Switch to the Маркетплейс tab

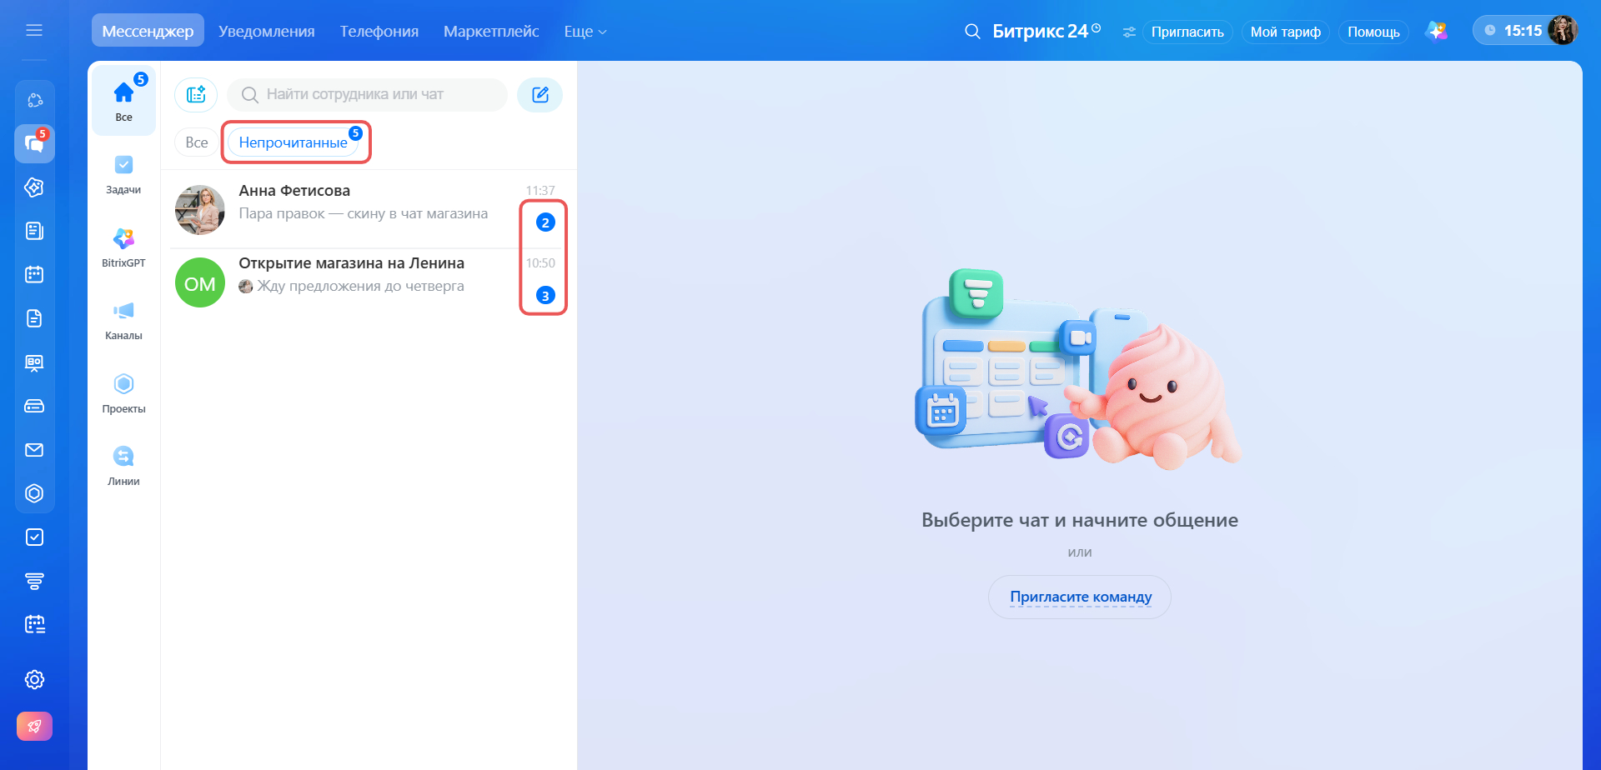tap(491, 31)
